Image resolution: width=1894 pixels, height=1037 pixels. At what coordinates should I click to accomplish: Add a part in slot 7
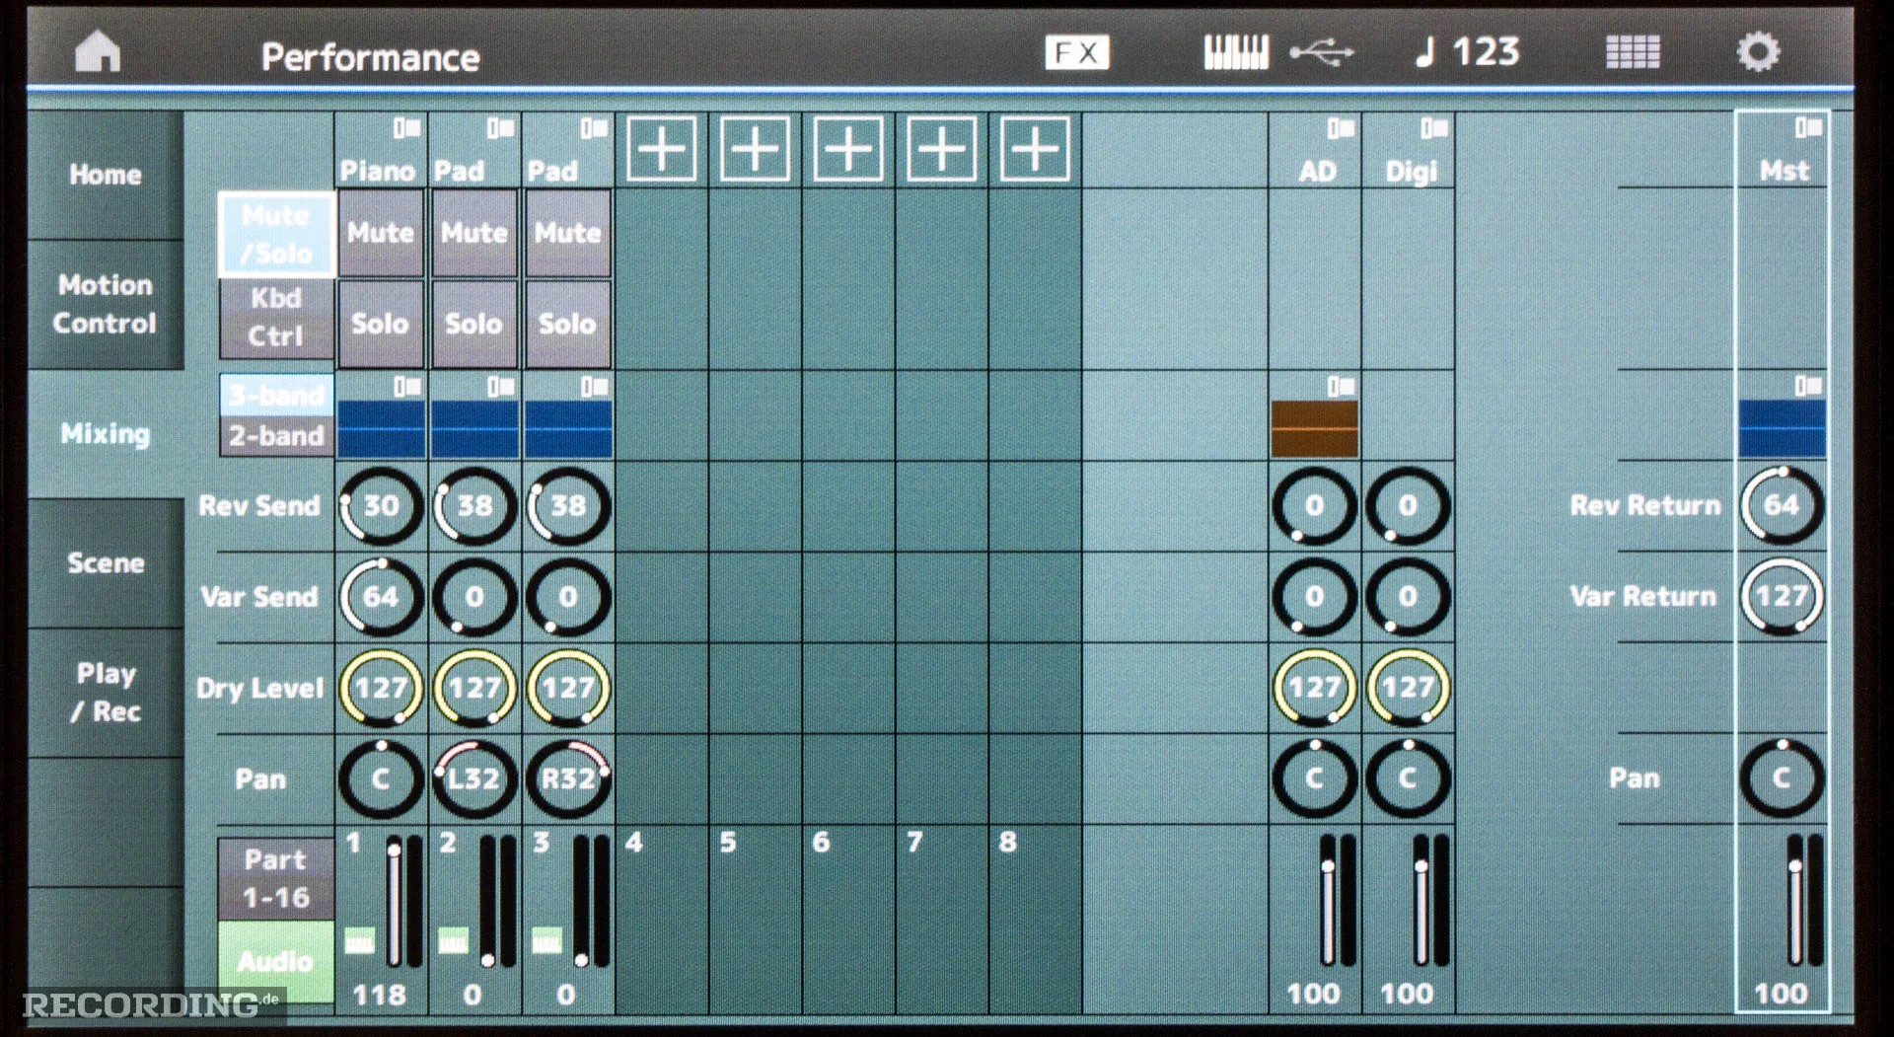(941, 150)
